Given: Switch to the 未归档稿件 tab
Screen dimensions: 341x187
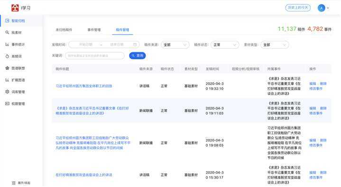Looking at the screenshot, I should [x=64, y=30].
